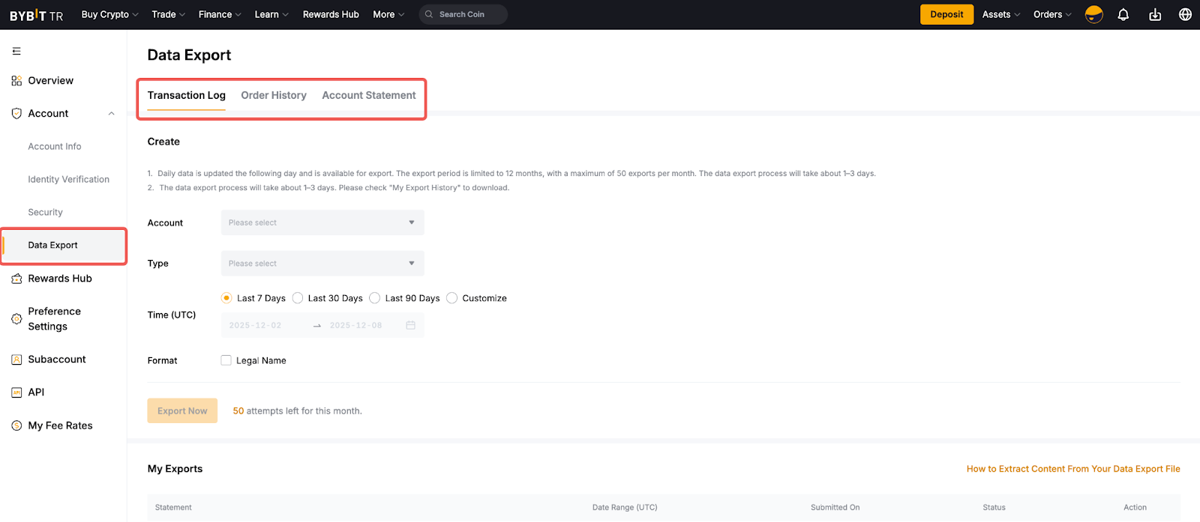Collapse the Account section in sidebar
The width and height of the screenshot is (1200, 522).
pyautogui.click(x=112, y=114)
